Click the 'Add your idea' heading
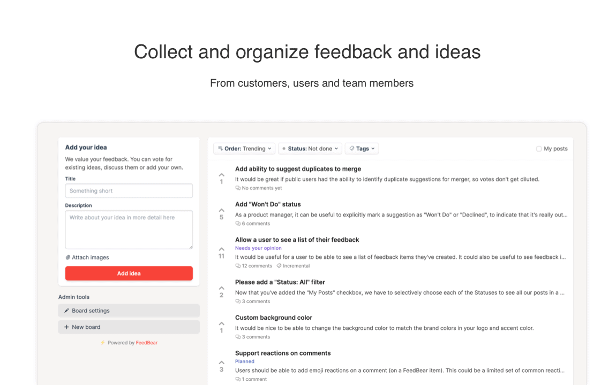 (86, 148)
